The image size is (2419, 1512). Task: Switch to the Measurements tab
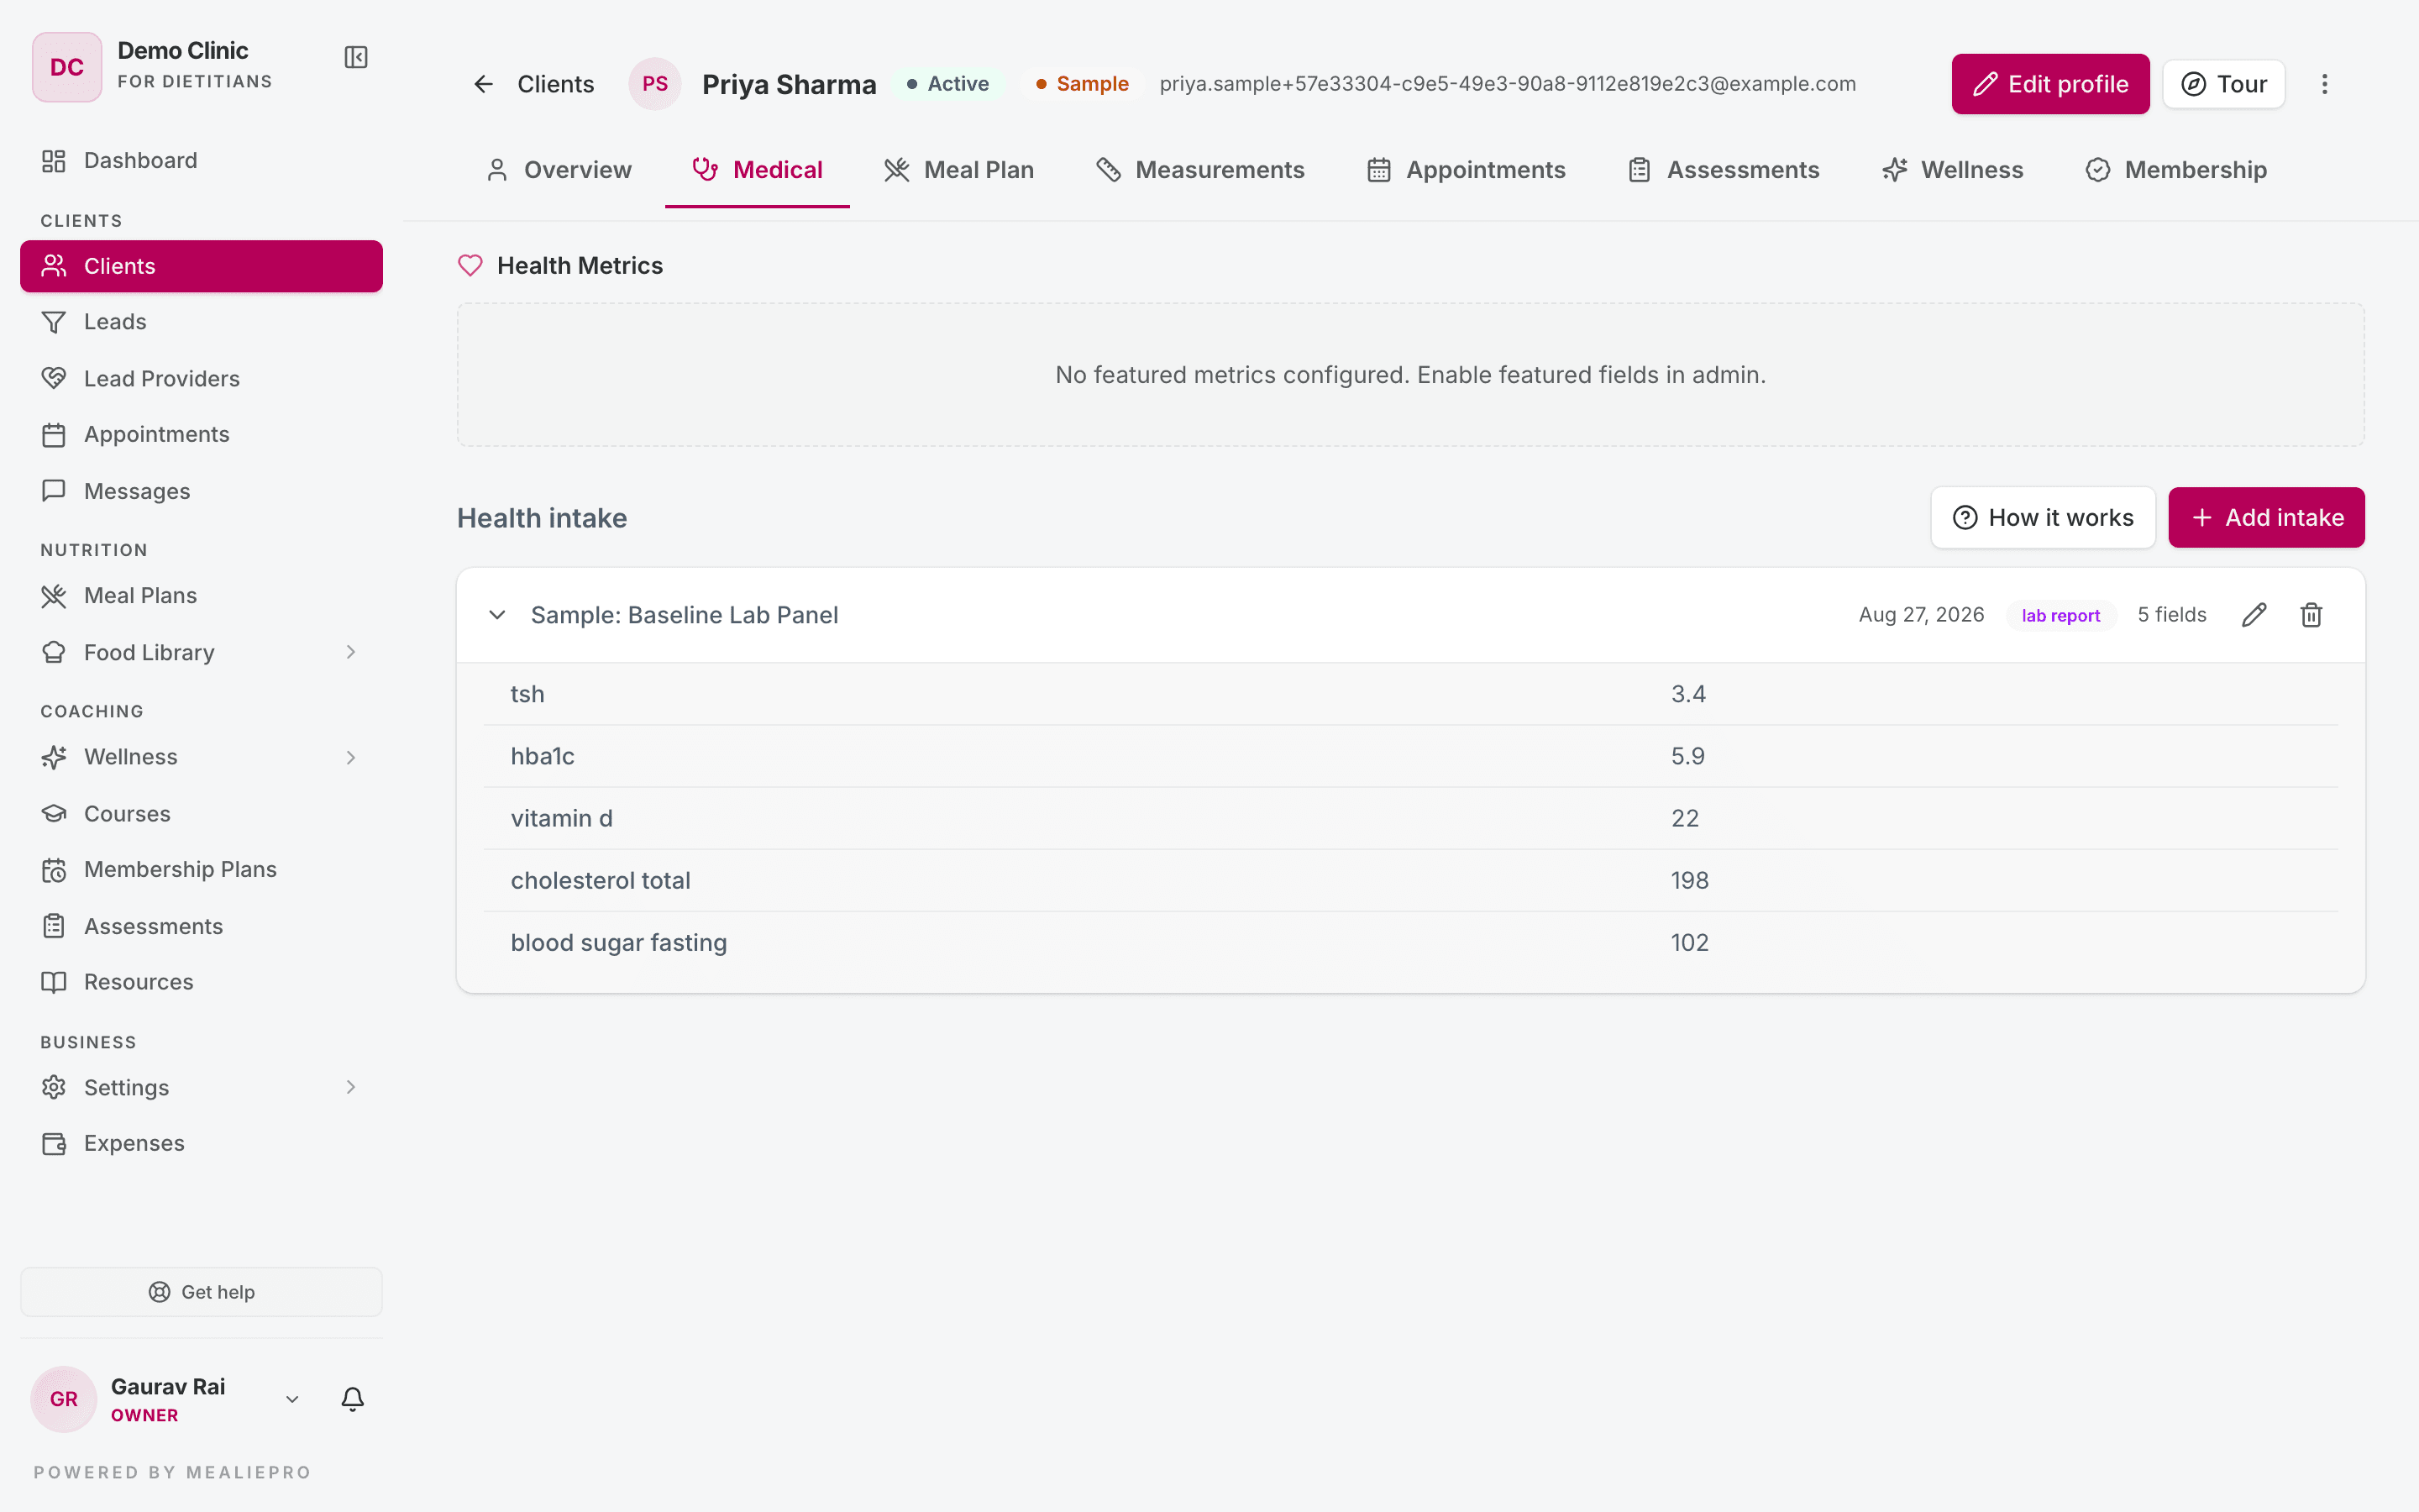(1200, 170)
